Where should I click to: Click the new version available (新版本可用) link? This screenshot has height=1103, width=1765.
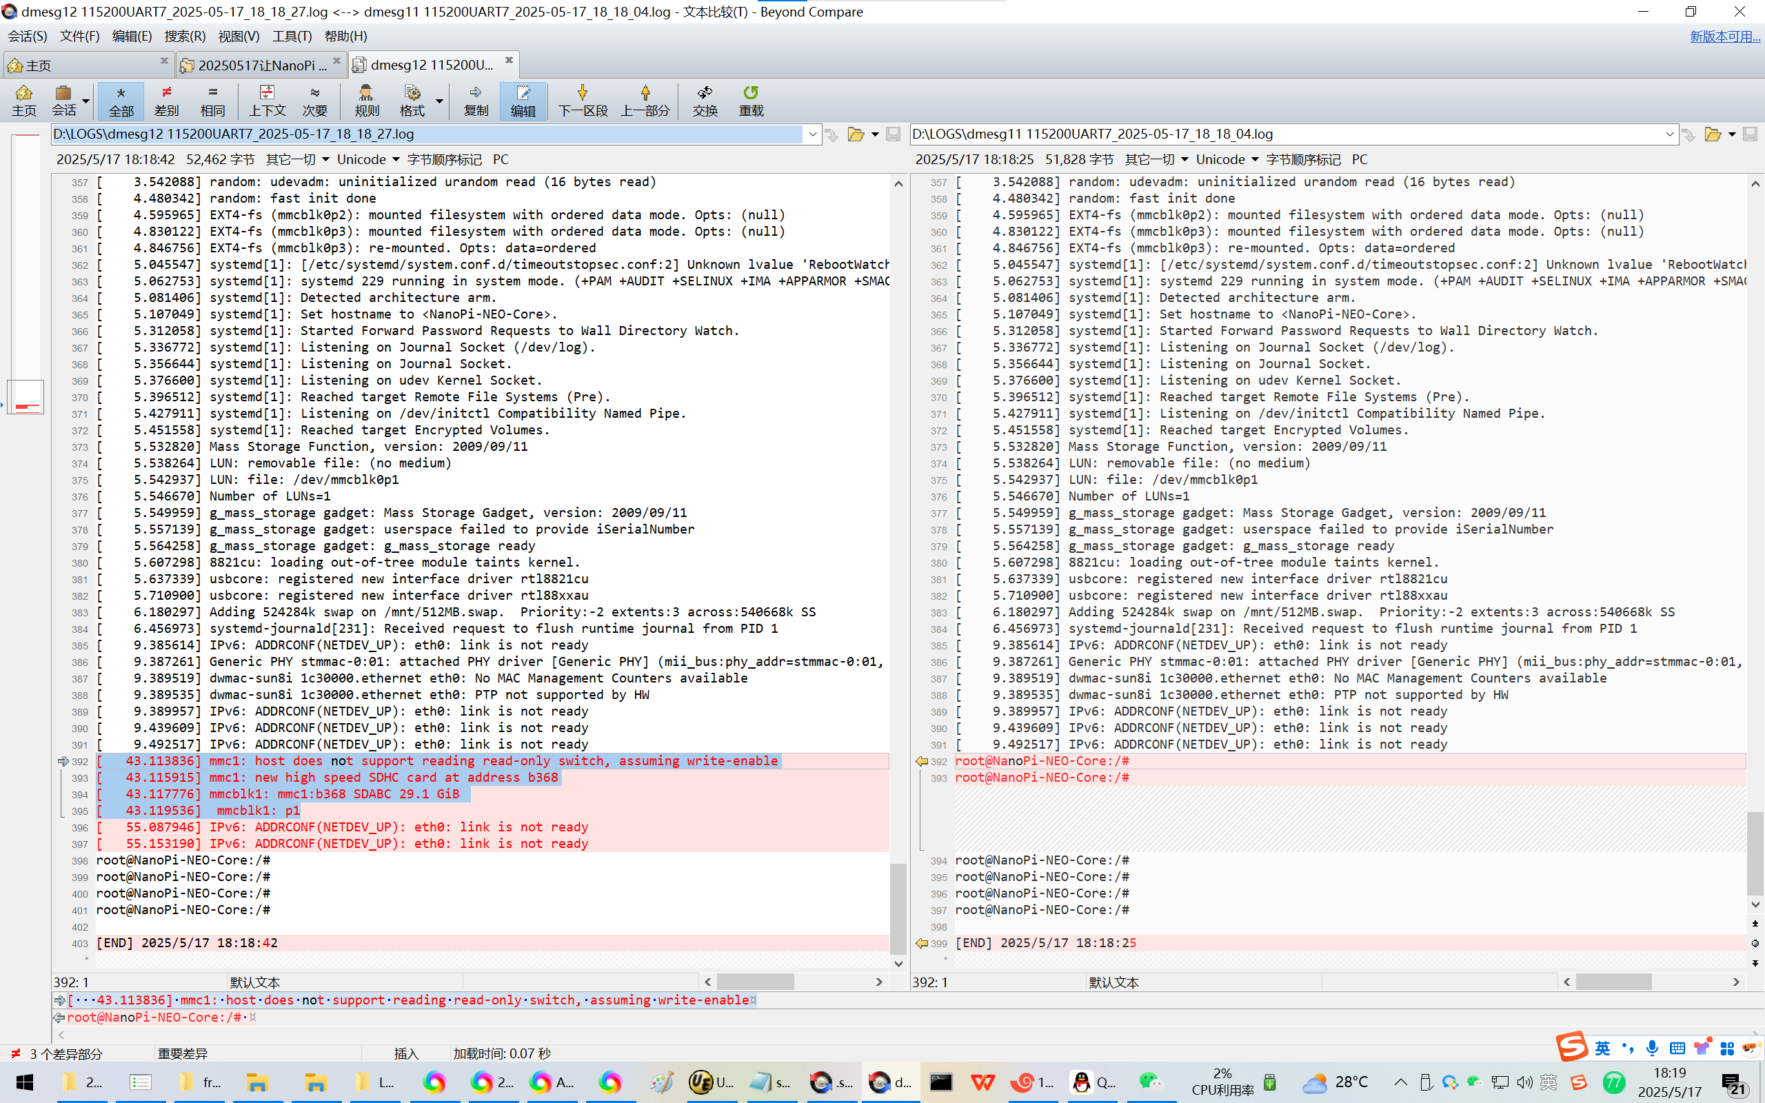coord(1724,36)
